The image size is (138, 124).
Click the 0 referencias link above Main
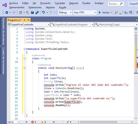point(44,65)
